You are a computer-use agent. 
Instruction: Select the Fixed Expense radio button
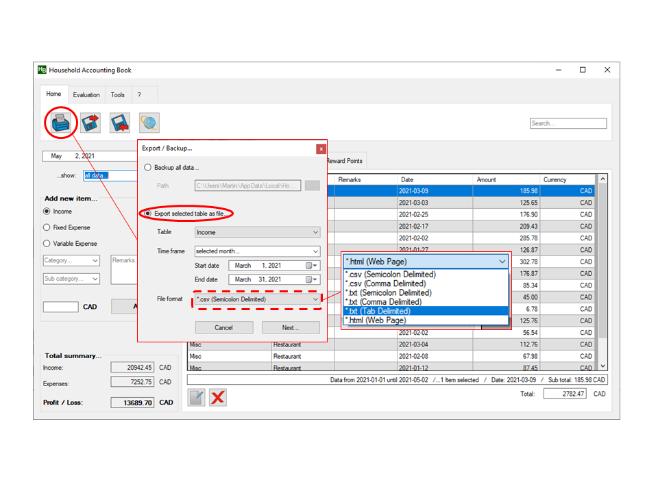click(47, 227)
